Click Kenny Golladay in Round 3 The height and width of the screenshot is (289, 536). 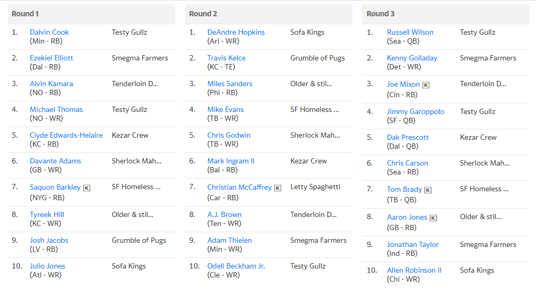coord(412,58)
